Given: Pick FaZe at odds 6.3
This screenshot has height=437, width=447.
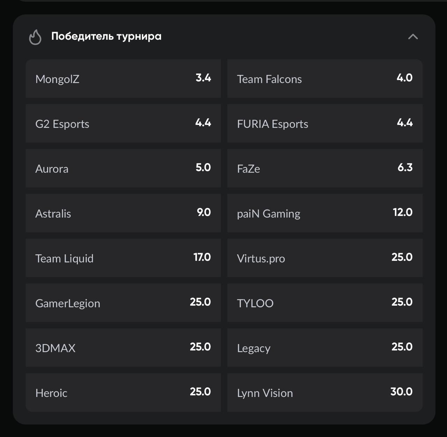Looking at the screenshot, I should click(325, 168).
